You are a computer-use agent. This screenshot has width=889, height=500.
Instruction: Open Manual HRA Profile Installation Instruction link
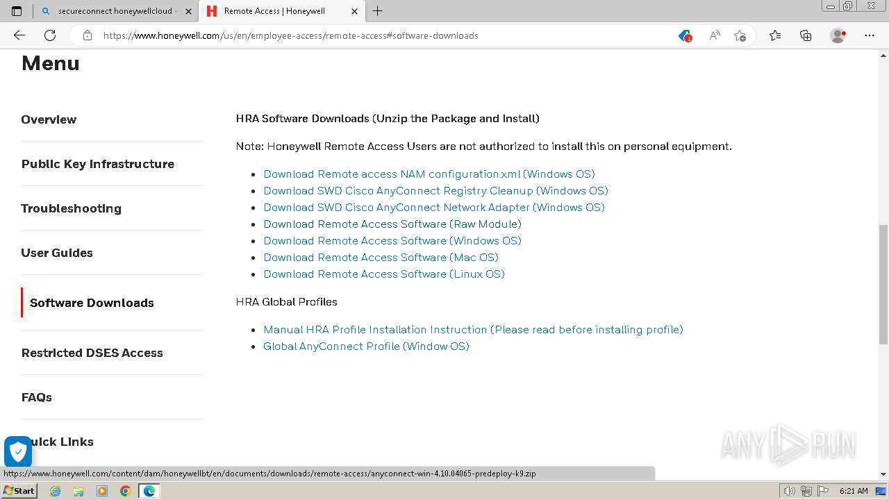473,330
